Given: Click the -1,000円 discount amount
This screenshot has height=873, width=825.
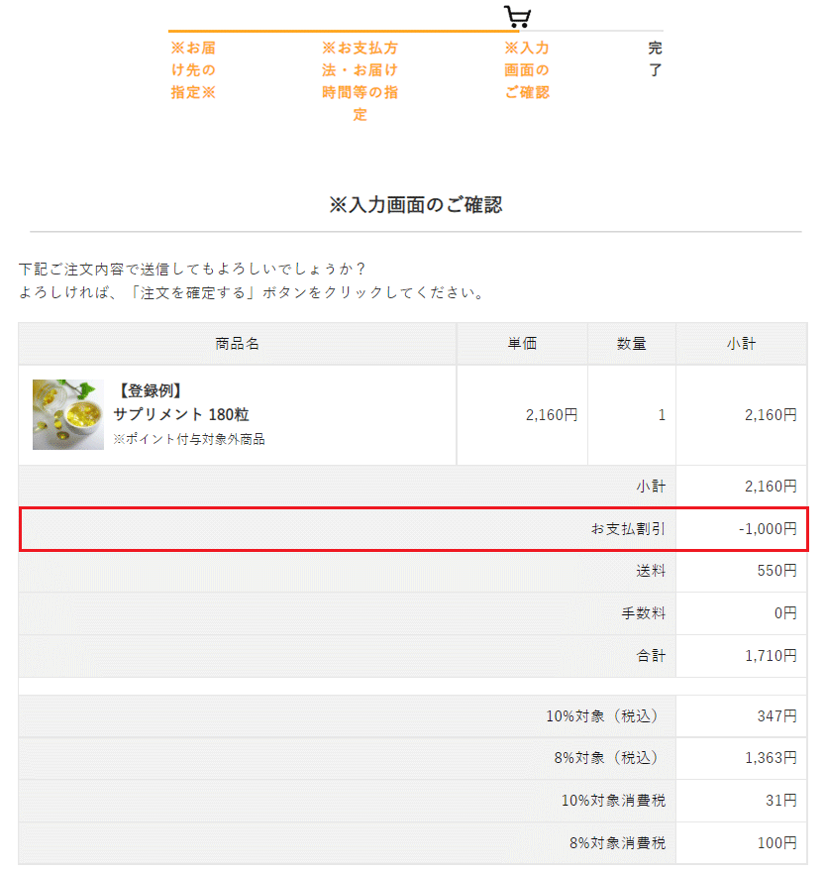Looking at the screenshot, I should 768,529.
